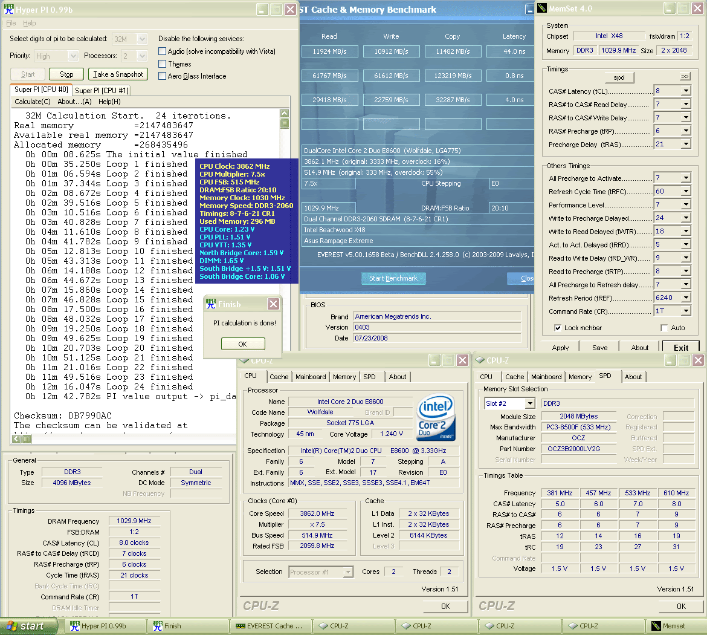
Task: Open the Mainboard tab in CPU-Z CPU window
Action: pos(311,377)
